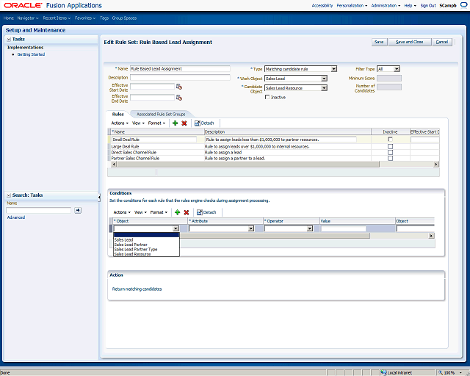This screenshot has height=376, width=470.
Task: Go to Home link
Action: coord(9,18)
